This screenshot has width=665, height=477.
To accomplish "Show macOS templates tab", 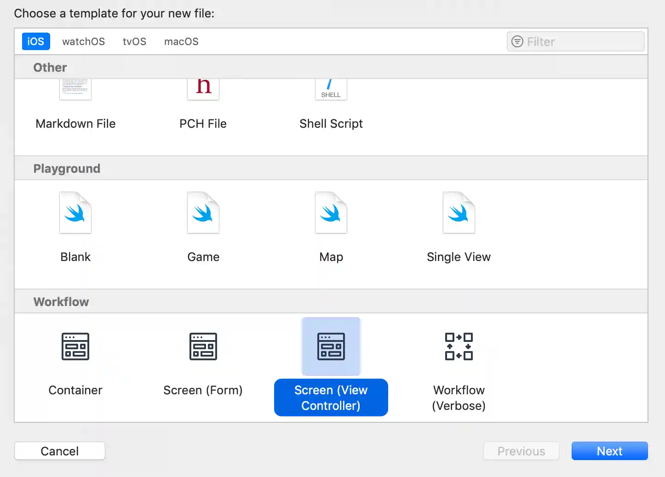I will pos(181,41).
